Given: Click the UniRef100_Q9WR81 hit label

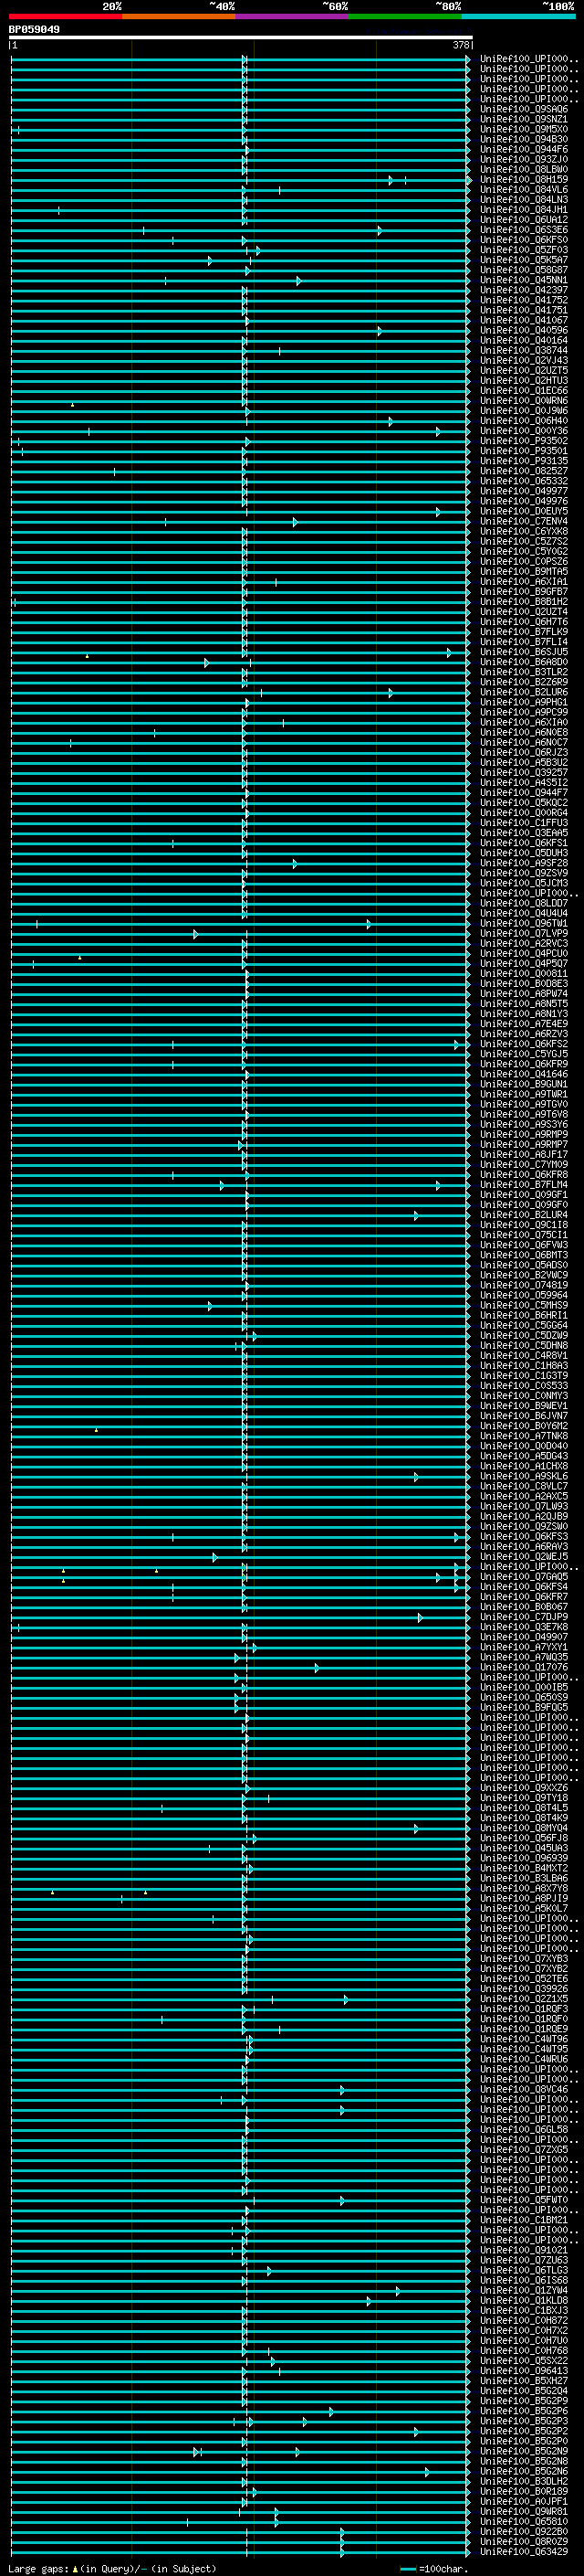Looking at the screenshot, I should 523,2511.
